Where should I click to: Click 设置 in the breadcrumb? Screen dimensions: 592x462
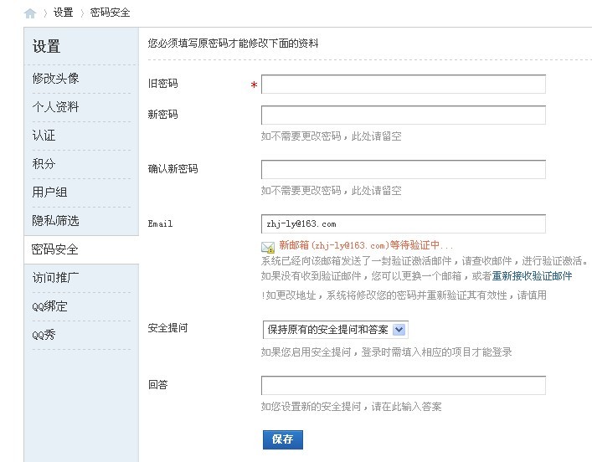pos(63,13)
